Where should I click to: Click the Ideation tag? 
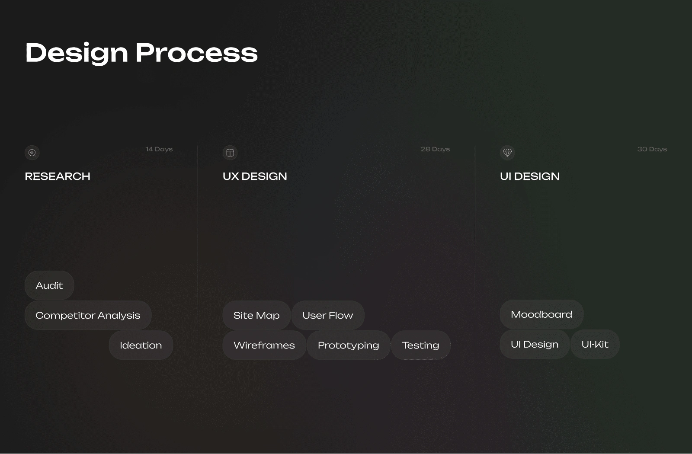coord(141,345)
